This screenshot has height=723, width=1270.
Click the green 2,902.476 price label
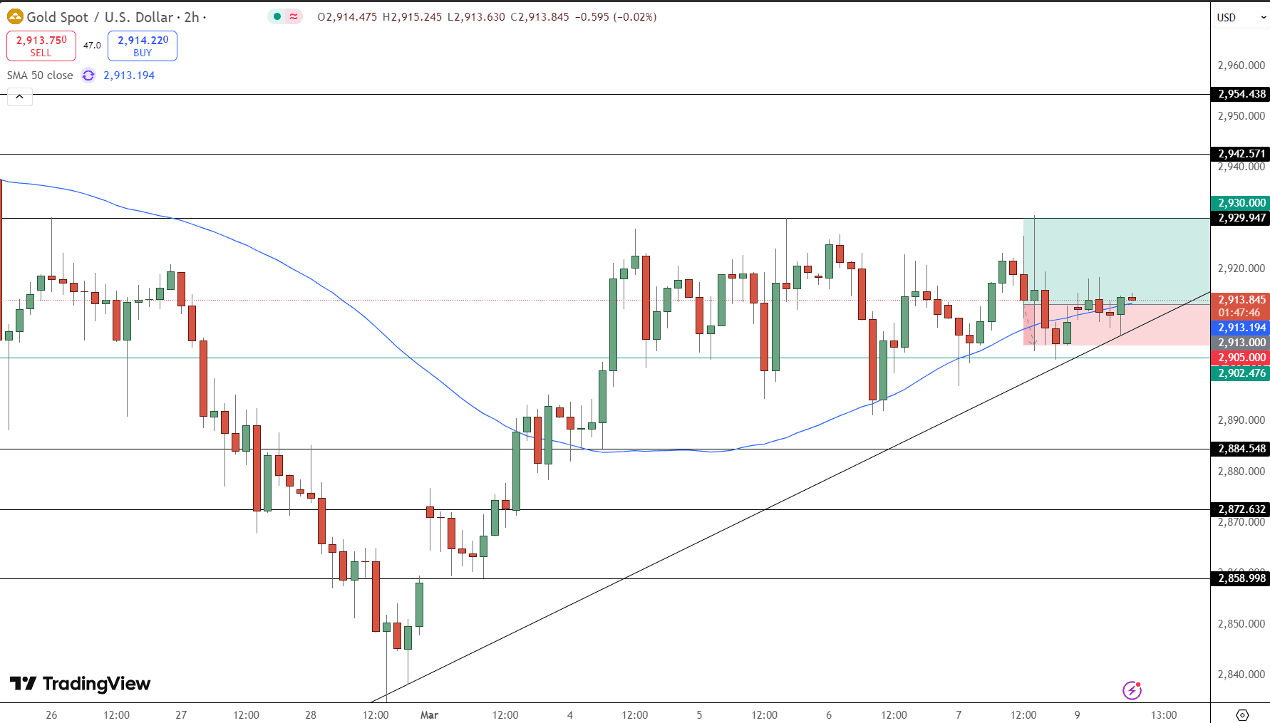coord(1241,373)
